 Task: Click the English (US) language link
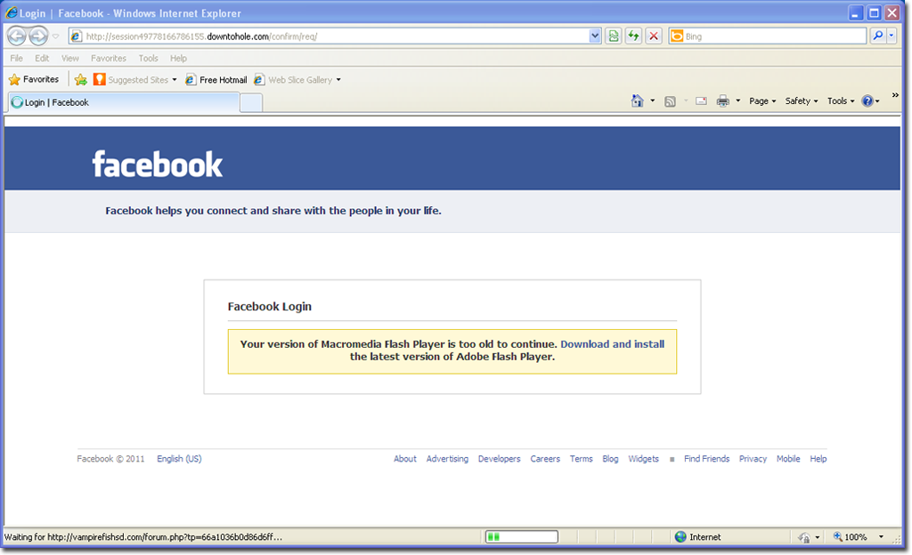[x=179, y=459]
